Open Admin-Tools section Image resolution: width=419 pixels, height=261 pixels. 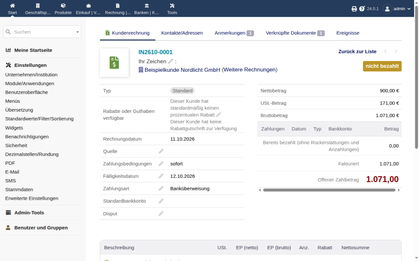point(29,212)
